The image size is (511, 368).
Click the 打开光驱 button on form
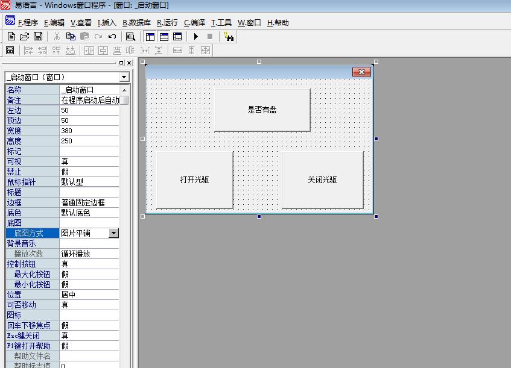click(x=194, y=180)
